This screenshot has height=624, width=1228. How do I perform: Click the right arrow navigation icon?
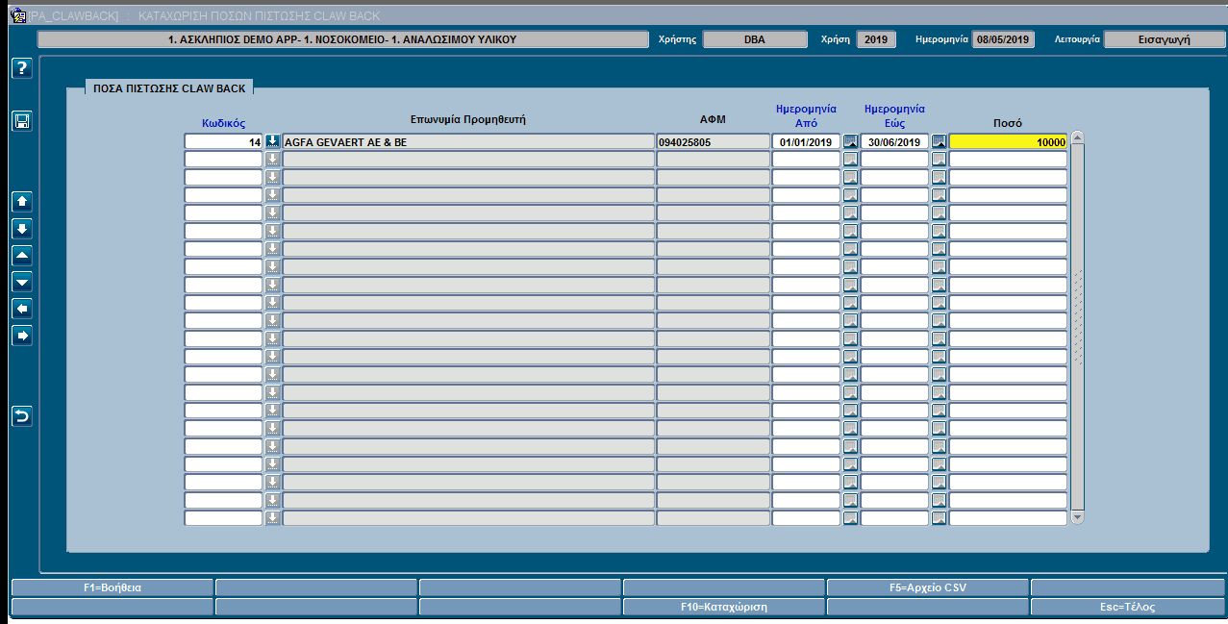22,336
